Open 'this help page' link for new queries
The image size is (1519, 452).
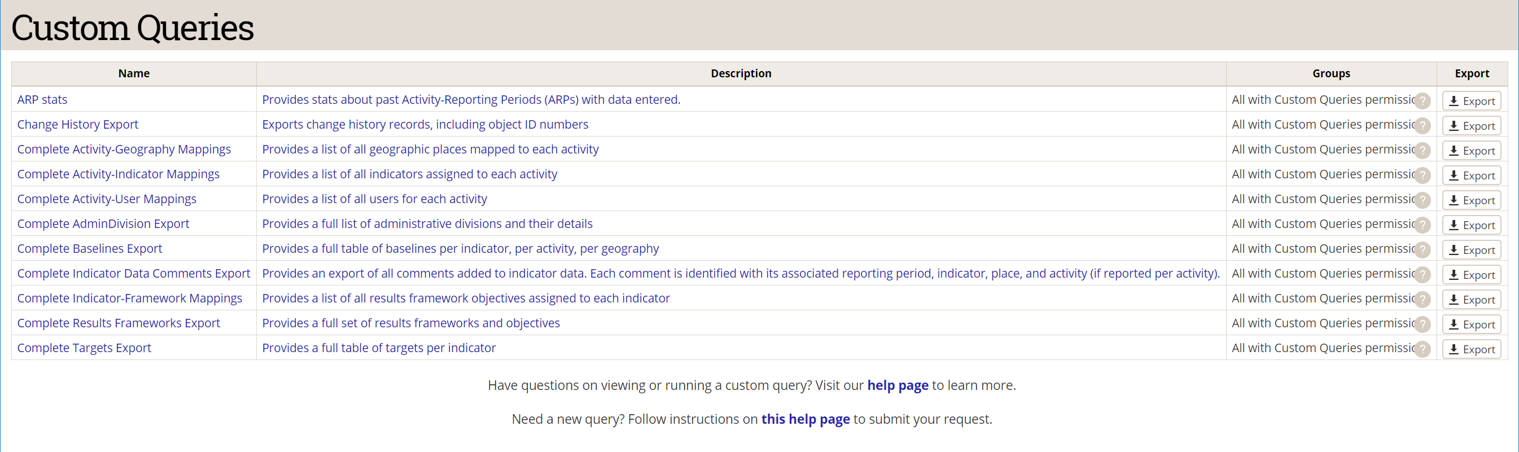click(x=805, y=419)
